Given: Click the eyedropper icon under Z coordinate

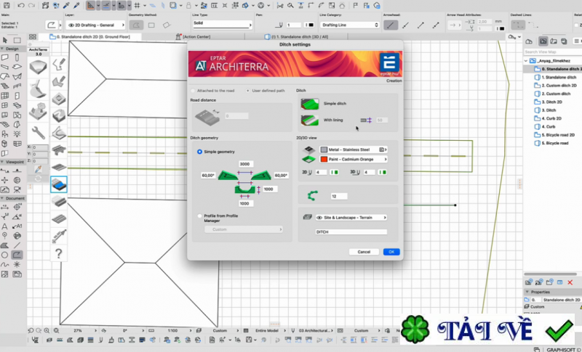Looking at the screenshot, I should coord(39,169).
